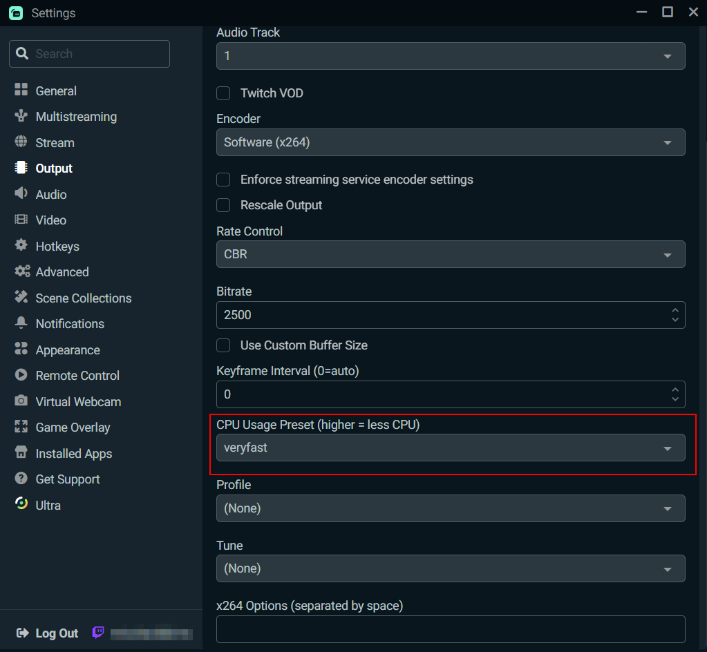Open the General settings icon

pyautogui.click(x=21, y=90)
